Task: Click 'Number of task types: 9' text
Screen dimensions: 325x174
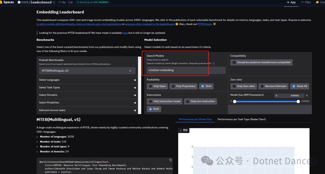Action: coord(55,146)
